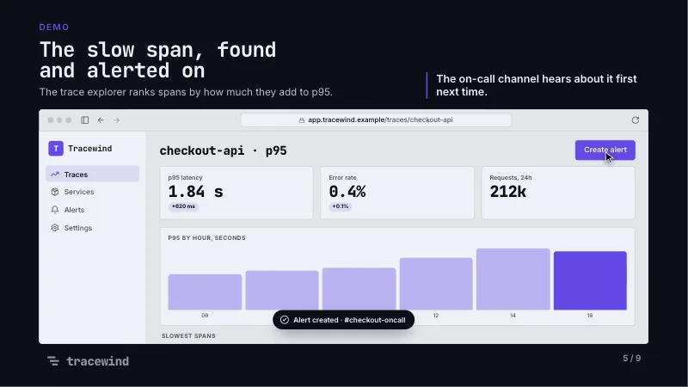The height and width of the screenshot is (387, 688).
Task: Click the Settings gear icon
Action: 55,228
